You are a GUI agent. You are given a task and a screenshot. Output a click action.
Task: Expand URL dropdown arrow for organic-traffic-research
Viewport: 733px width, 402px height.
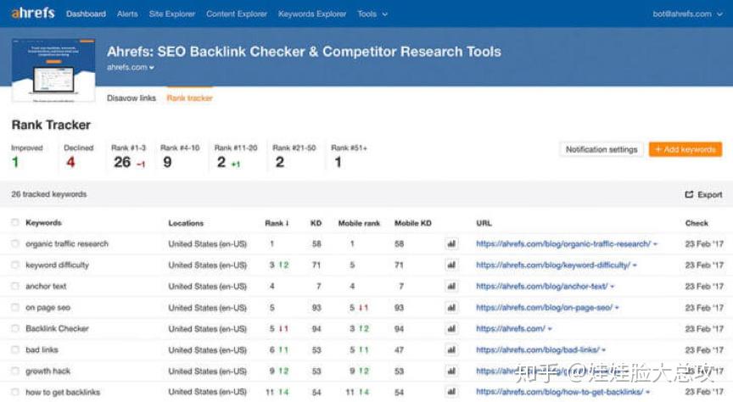pyautogui.click(x=656, y=244)
